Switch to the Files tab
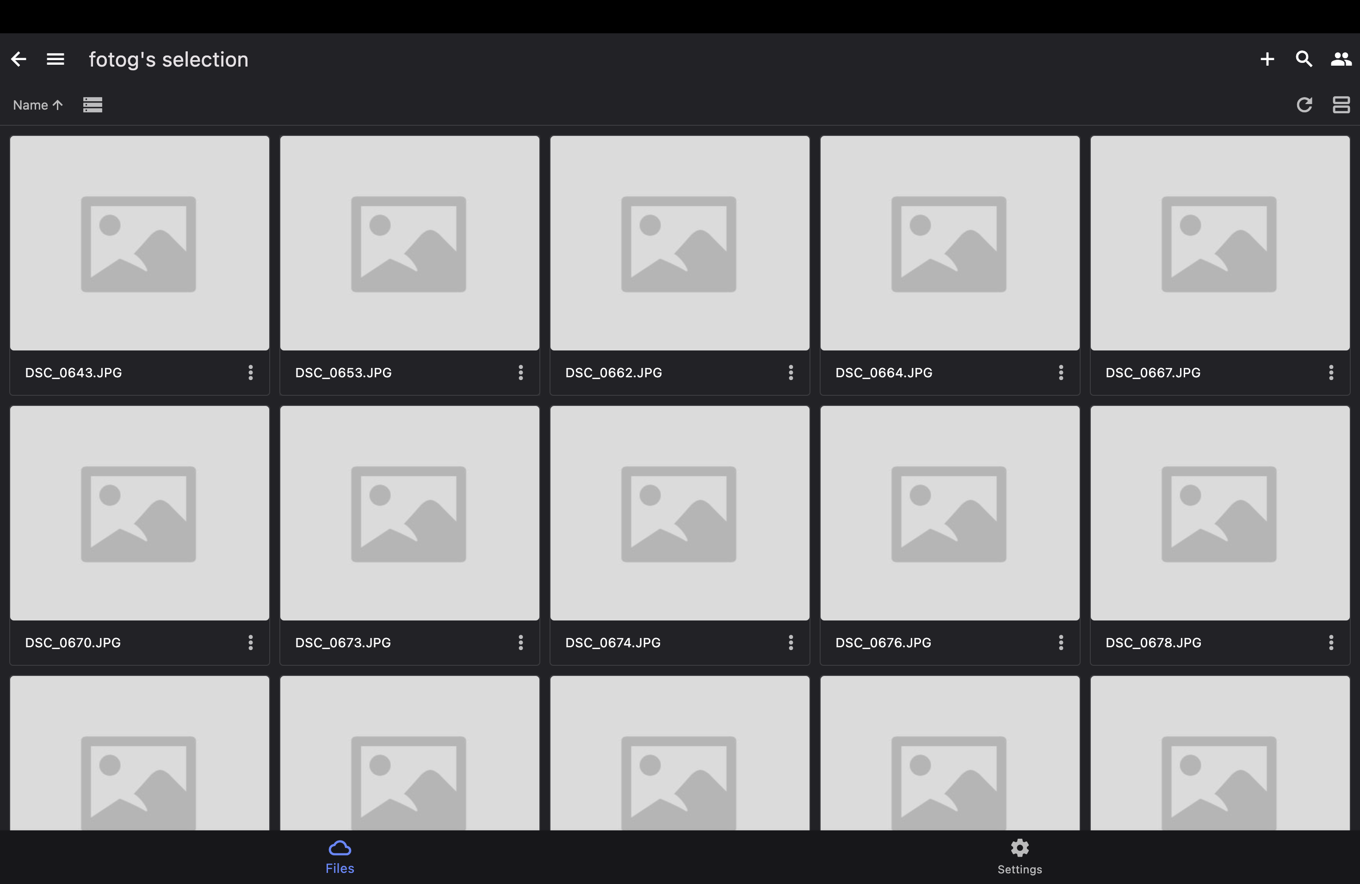Image resolution: width=1360 pixels, height=884 pixels. (x=340, y=857)
